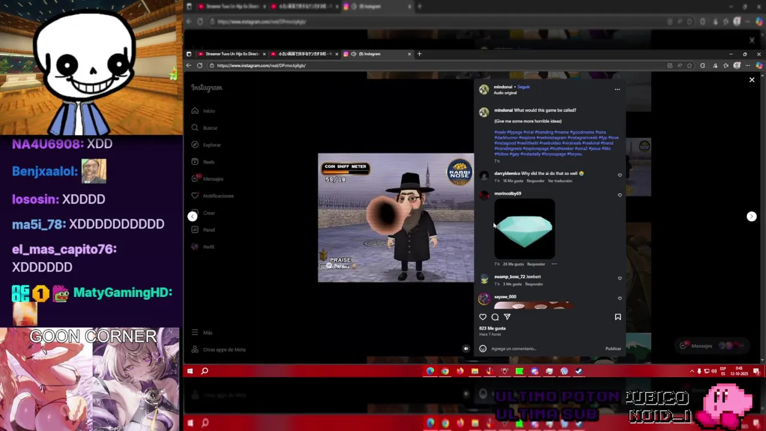Post comment with Publicar

pyautogui.click(x=613, y=348)
